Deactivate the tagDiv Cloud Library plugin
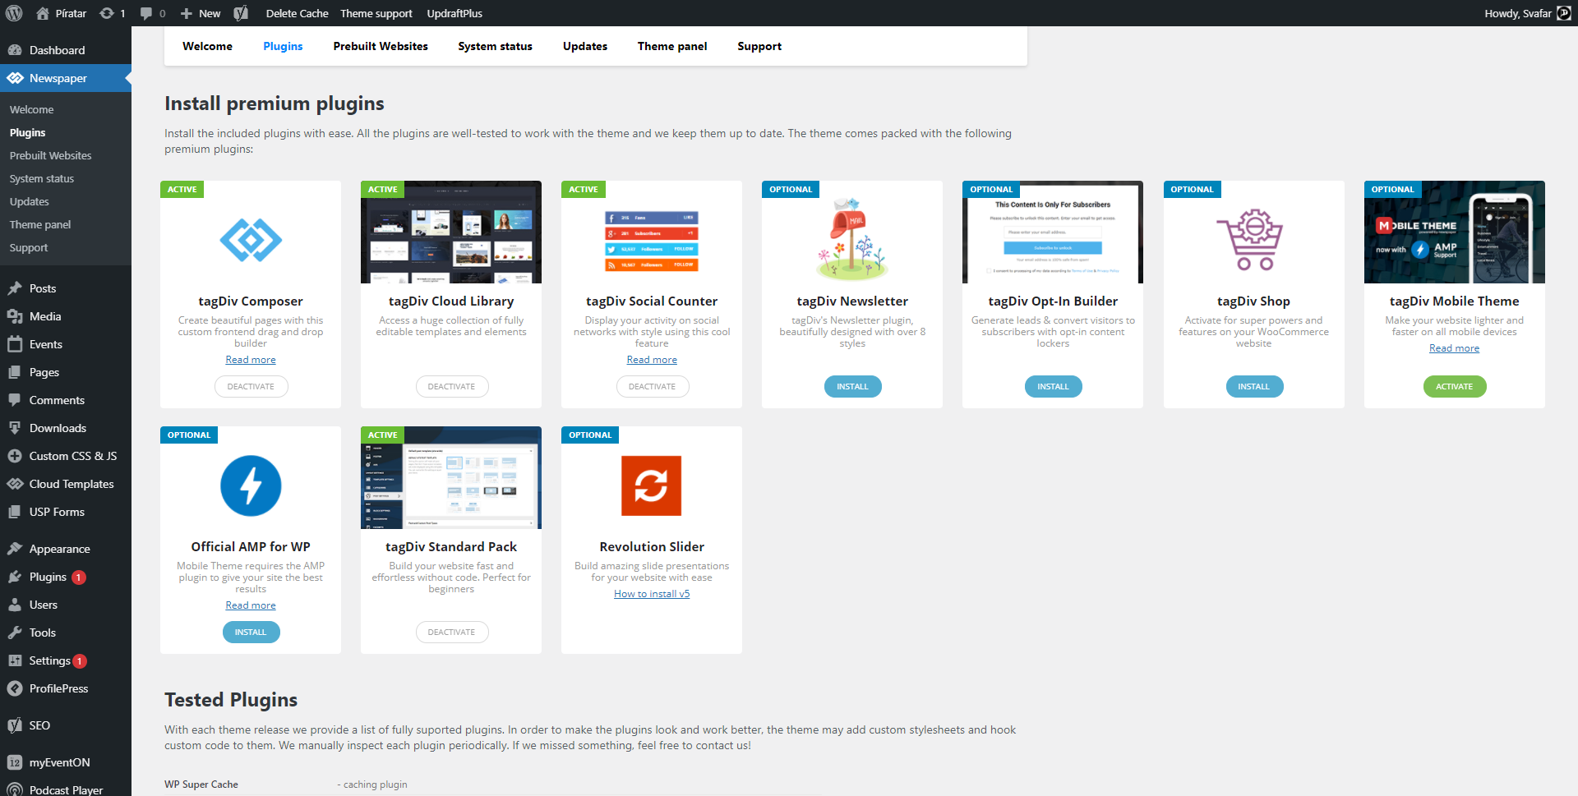Image resolution: width=1578 pixels, height=796 pixels. click(x=451, y=387)
